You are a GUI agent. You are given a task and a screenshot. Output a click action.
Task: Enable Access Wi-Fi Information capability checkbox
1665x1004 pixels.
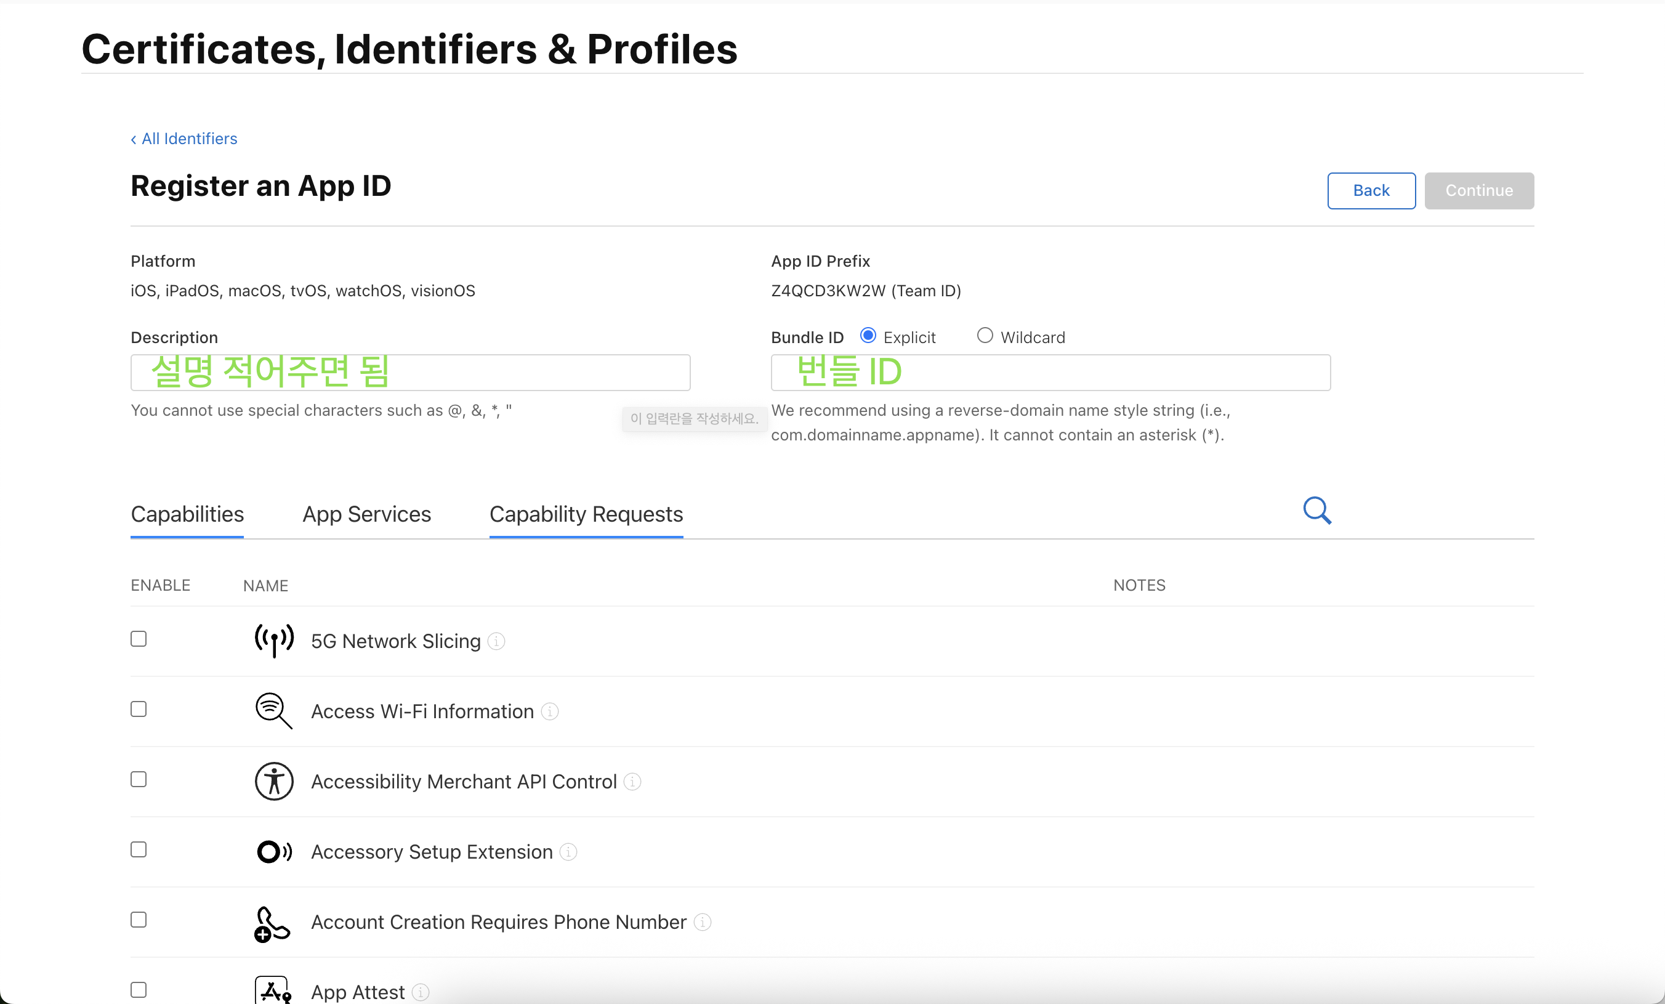[139, 709]
